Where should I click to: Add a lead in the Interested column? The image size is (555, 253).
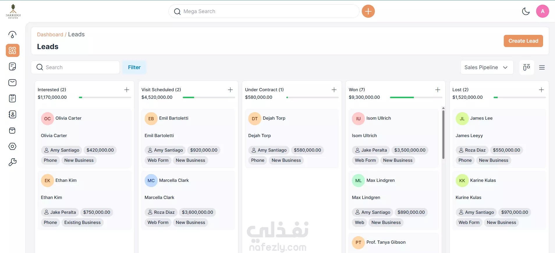(x=127, y=90)
